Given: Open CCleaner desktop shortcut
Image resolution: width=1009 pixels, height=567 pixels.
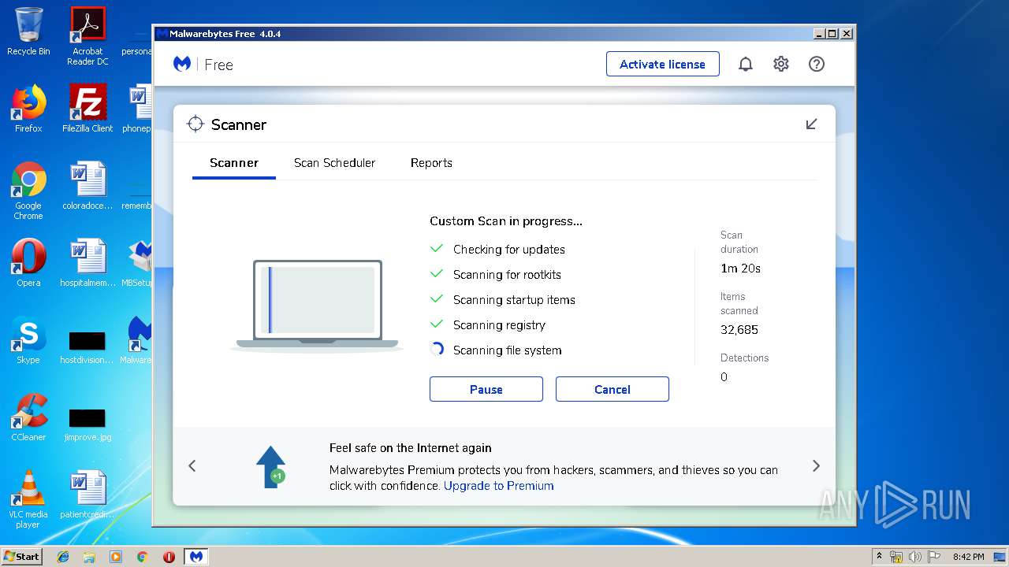Looking at the screenshot, I should (28, 417).
